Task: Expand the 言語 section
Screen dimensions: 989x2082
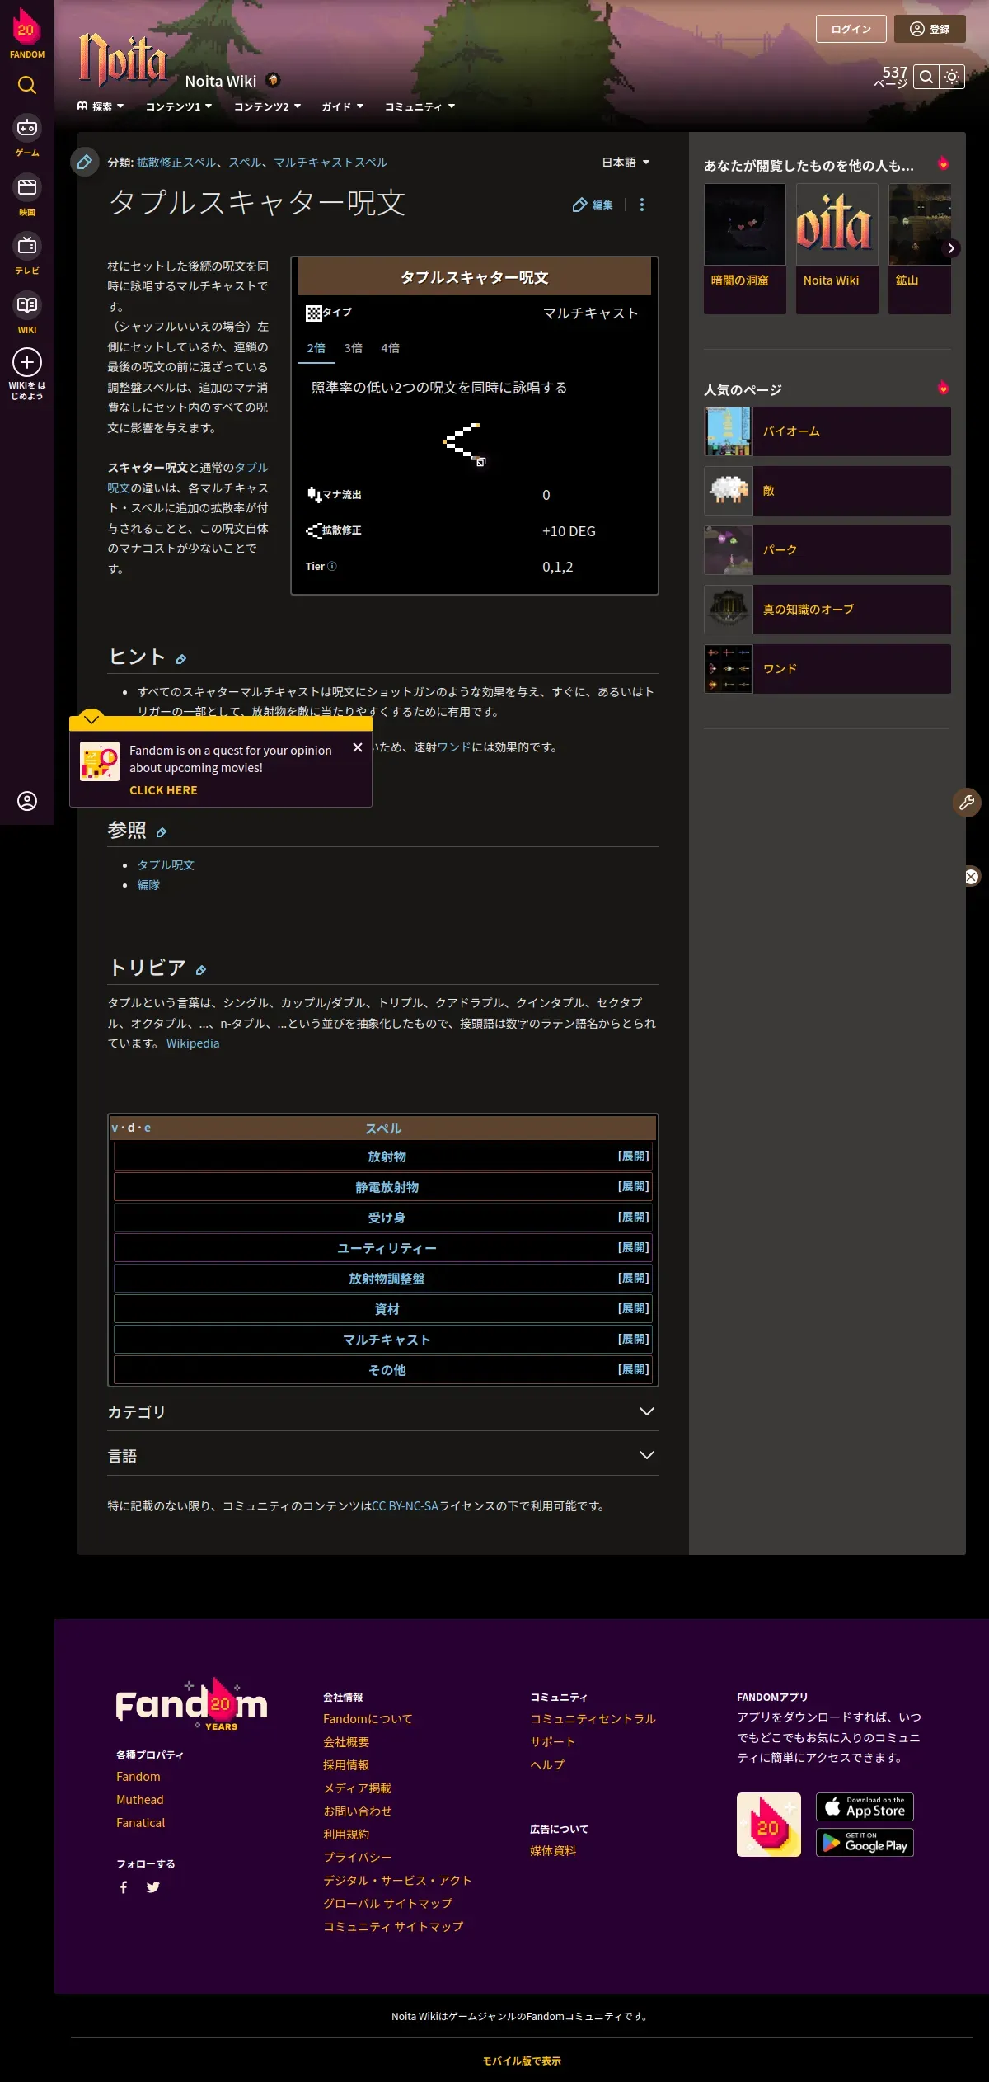Action: click(383, 1456)
